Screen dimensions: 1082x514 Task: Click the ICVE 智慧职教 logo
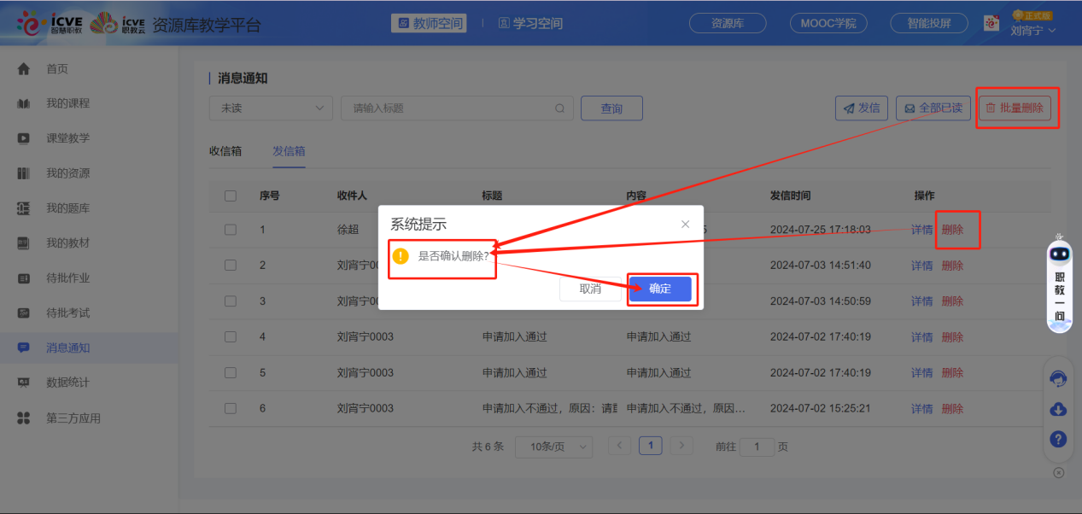pyautogui.click(x=49, y=24)
